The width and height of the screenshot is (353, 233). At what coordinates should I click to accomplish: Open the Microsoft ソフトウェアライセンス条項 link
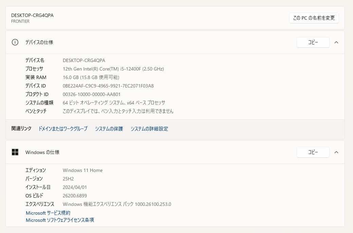[60, 220]
